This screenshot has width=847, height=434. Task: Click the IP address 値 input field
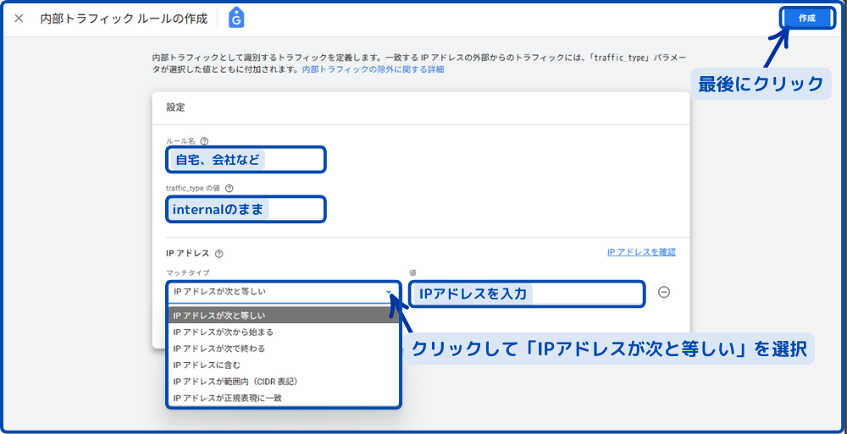point(525,294)
